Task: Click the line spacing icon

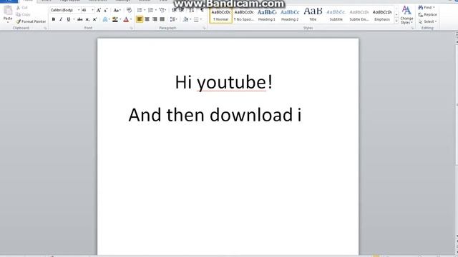Action: (x=172, y=19)
